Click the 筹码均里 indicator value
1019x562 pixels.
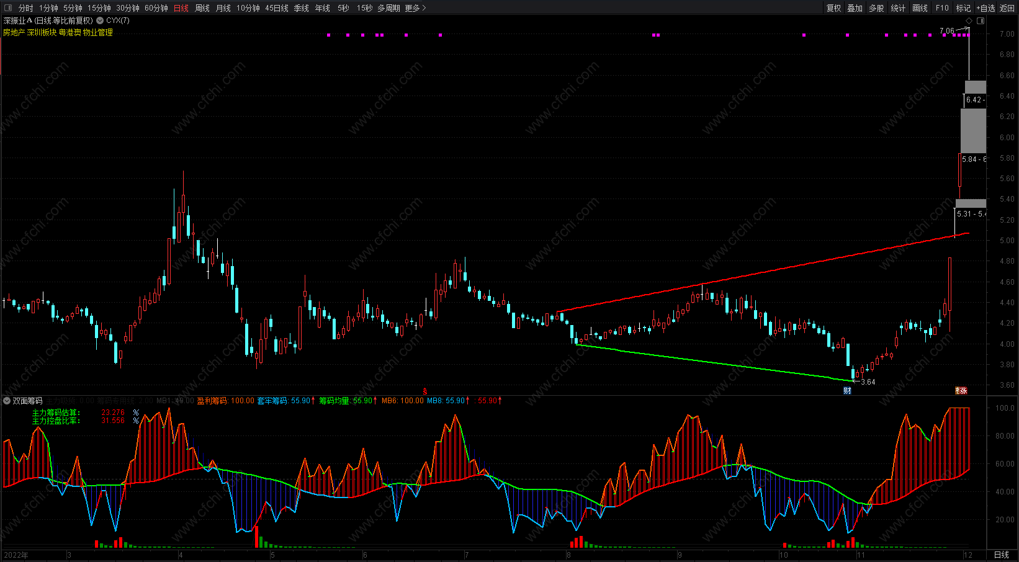tap(348, 401)
